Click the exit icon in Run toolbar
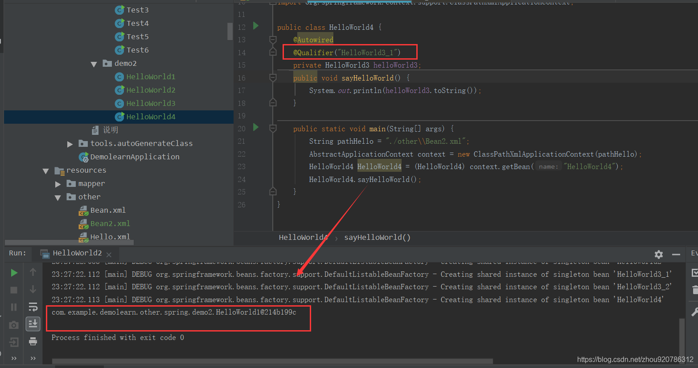698x368 pixels. pos(14,342)
